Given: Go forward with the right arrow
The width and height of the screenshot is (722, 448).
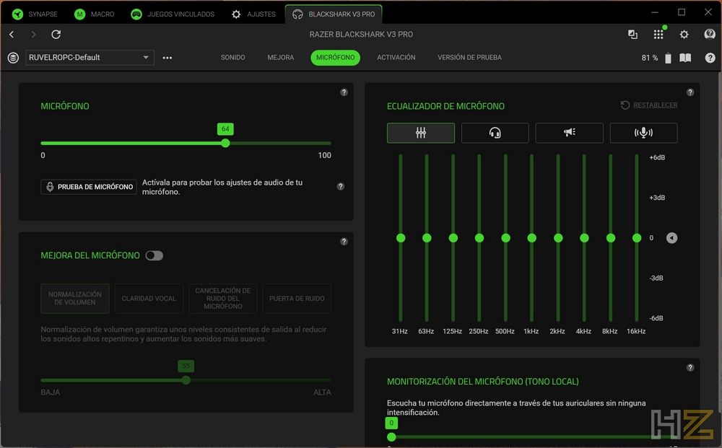Looking at the screenshot, I should point(33,35).
